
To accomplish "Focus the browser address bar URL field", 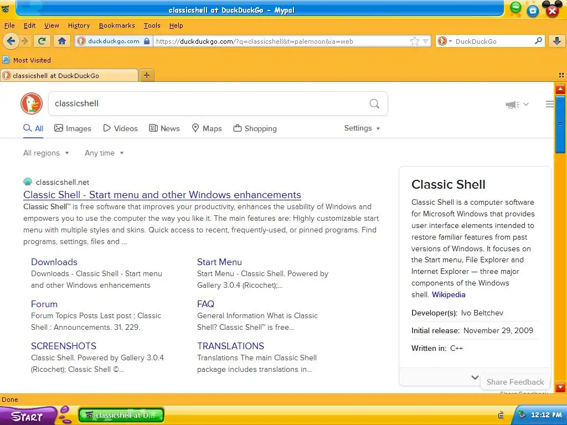I will tap(281, 41).
